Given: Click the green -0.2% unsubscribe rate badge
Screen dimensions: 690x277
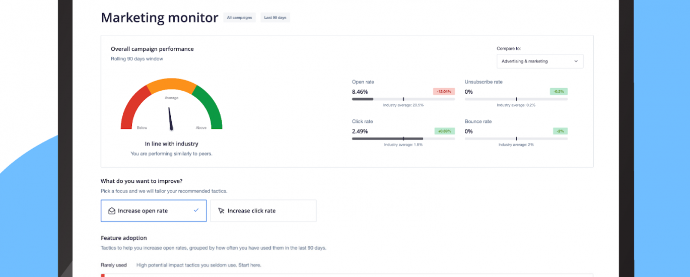Looking at the screenshot, I should point(559,92).
